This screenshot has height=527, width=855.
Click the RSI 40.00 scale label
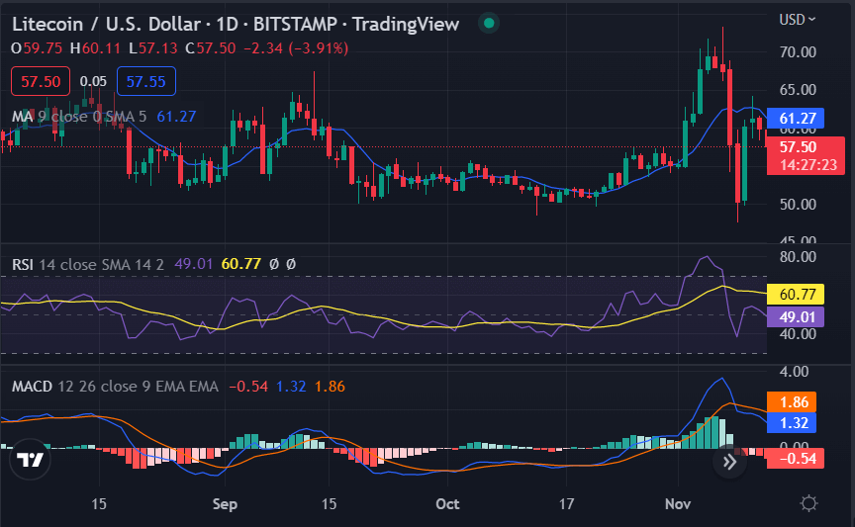pyautogui.click(x=798, y=334)
